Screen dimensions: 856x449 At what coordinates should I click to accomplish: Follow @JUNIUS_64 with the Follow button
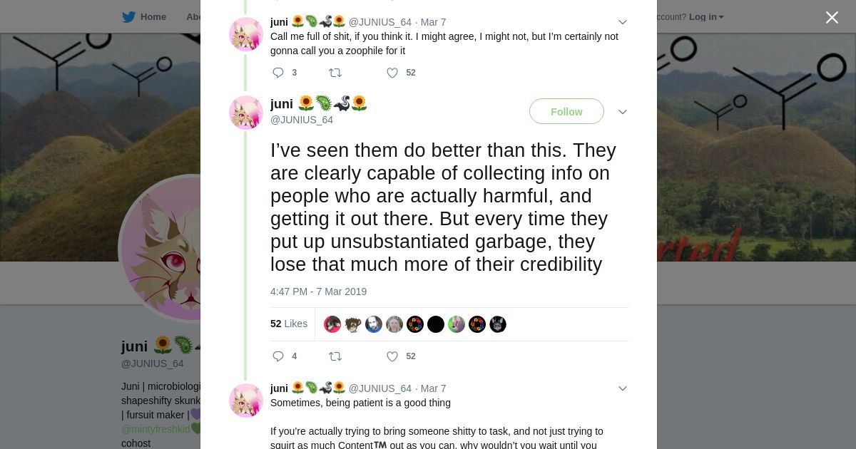click(566, 111)
